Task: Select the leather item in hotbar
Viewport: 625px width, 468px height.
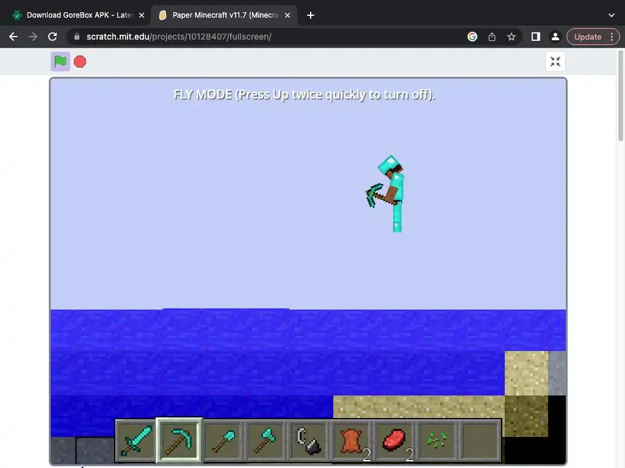Action: coord(352,441)
